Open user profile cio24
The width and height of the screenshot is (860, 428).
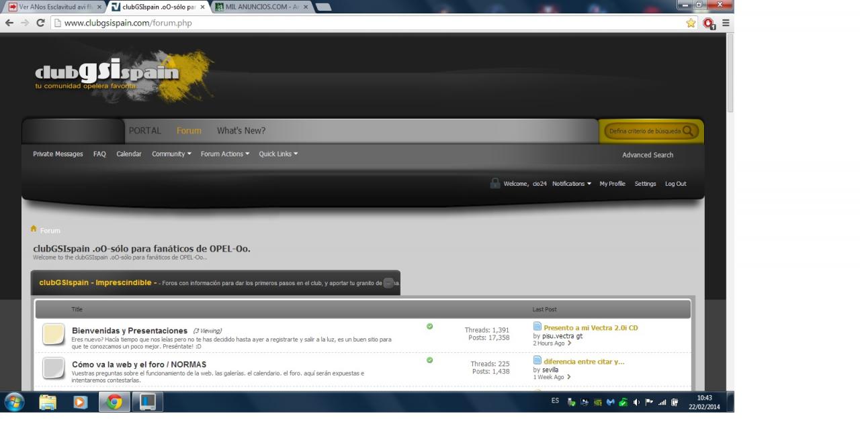click(x=540, y=184)
